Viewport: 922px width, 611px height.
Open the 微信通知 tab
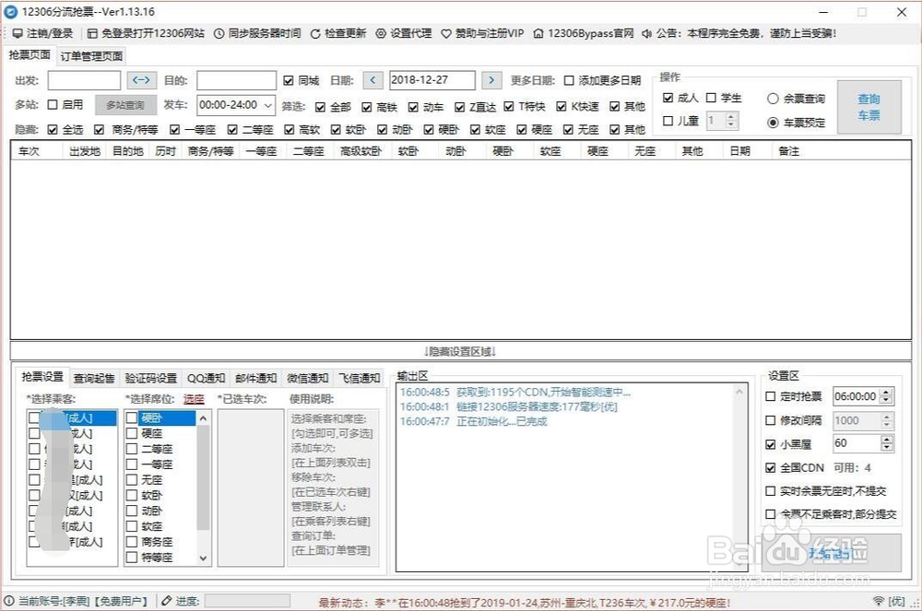(308, 379)
